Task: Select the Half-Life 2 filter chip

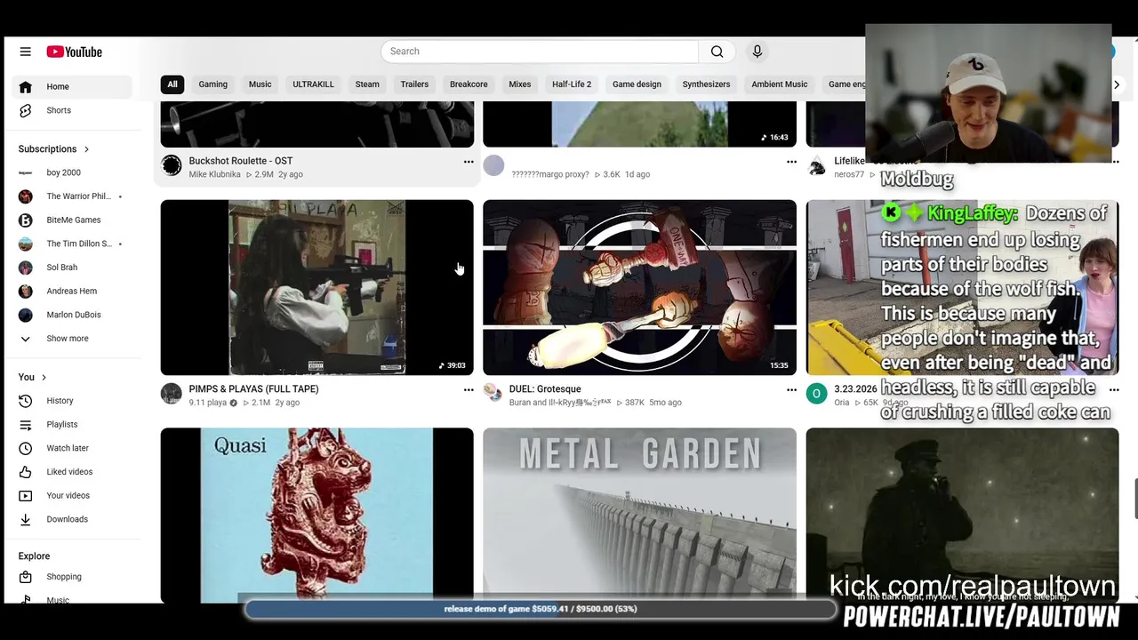Action: [572, 84]
